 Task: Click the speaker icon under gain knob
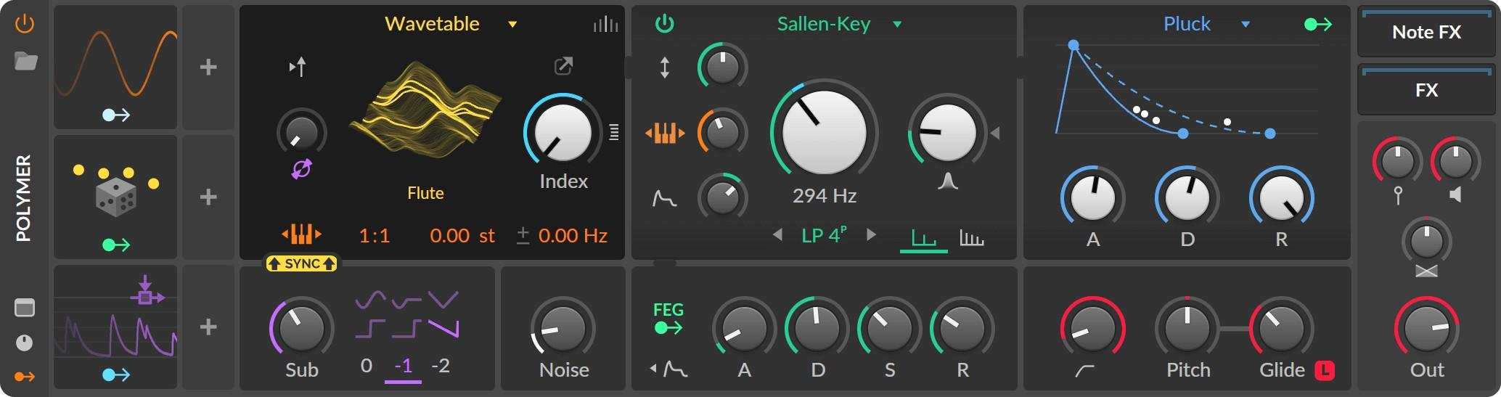[1455, 195]
